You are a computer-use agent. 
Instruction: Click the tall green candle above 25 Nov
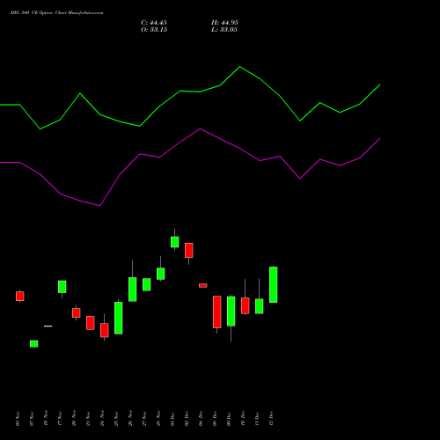[119, 318]
